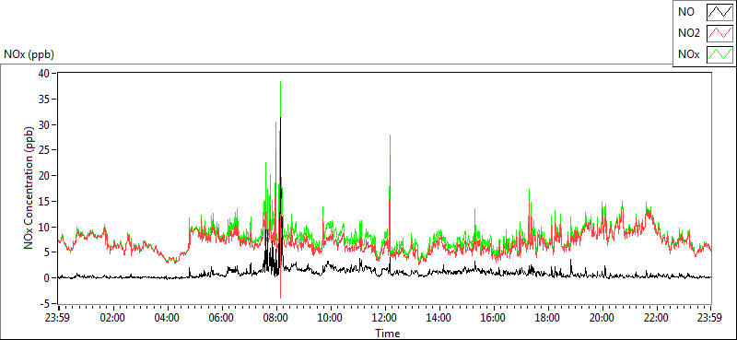Click the NOx (ppb) graph title
737x340 pixels.
[x=29, y=54]
